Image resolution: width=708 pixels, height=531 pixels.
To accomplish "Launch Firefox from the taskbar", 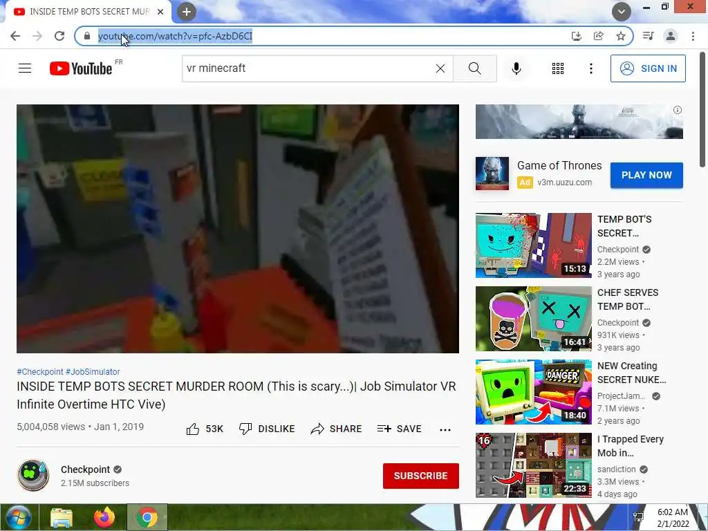I will (104, 517).
